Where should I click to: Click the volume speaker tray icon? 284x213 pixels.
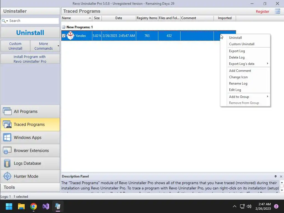249,206
